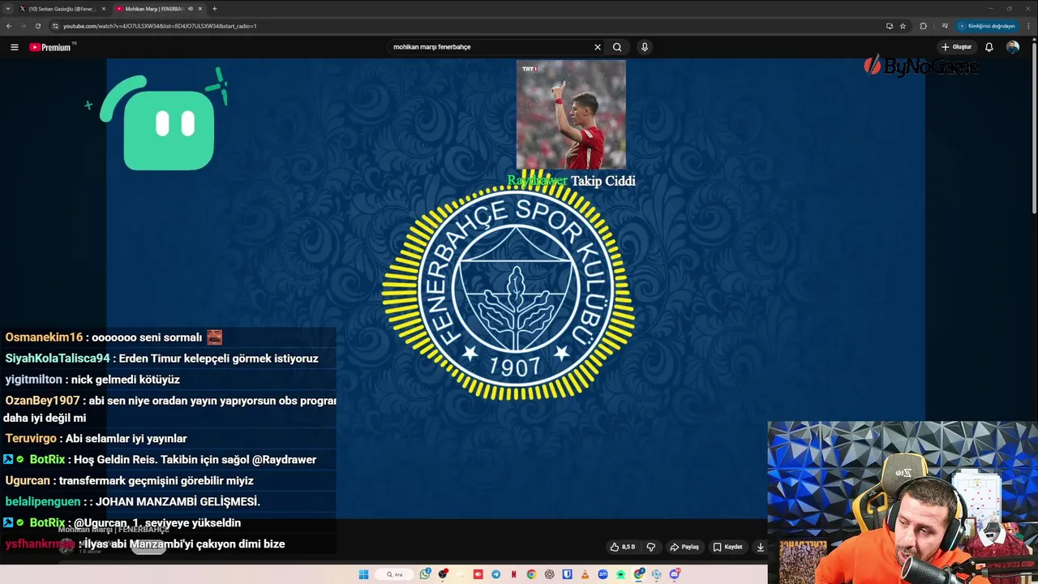Bookmark this page with the star
The image size is (1038, 584).
tap(903, 26)
